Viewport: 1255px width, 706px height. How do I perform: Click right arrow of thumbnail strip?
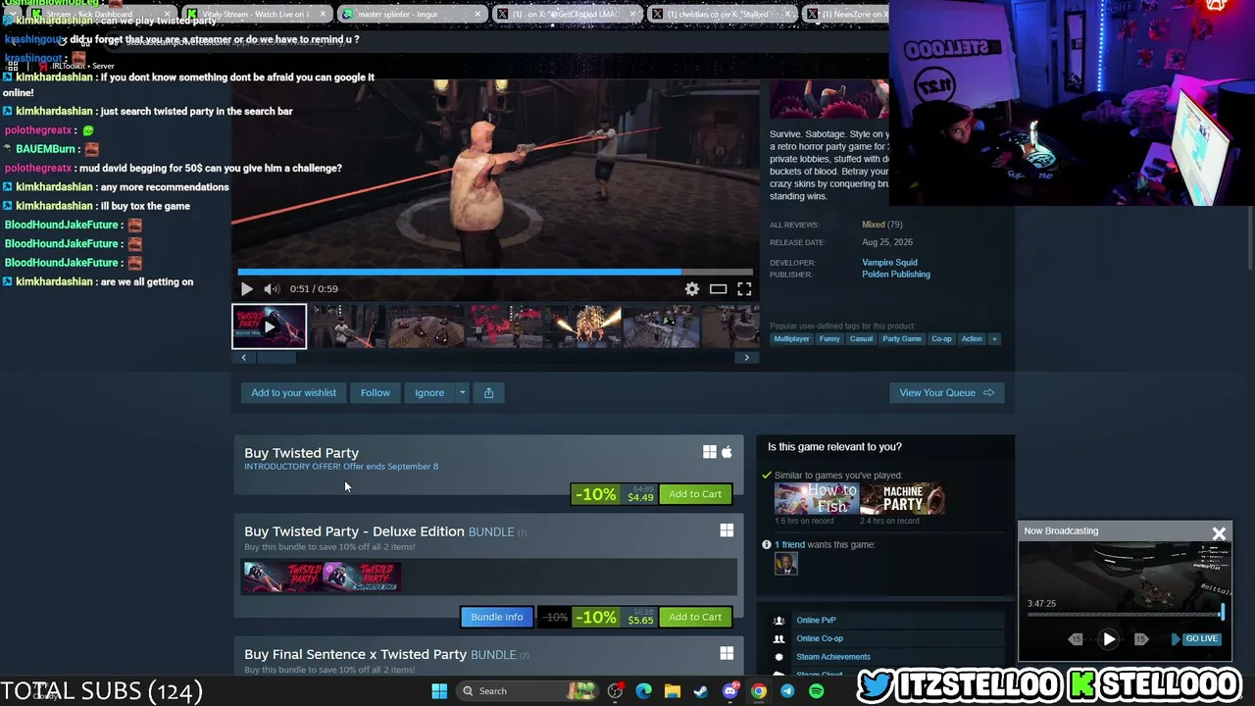click(746, 358)
